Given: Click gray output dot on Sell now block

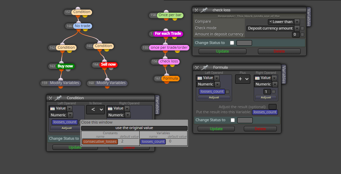Looking at the screenshot, I should [x=111, y=68].
